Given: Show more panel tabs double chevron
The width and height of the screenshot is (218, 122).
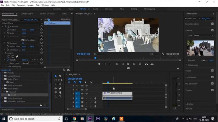Looking at the screenshot, I should point(72,14).
